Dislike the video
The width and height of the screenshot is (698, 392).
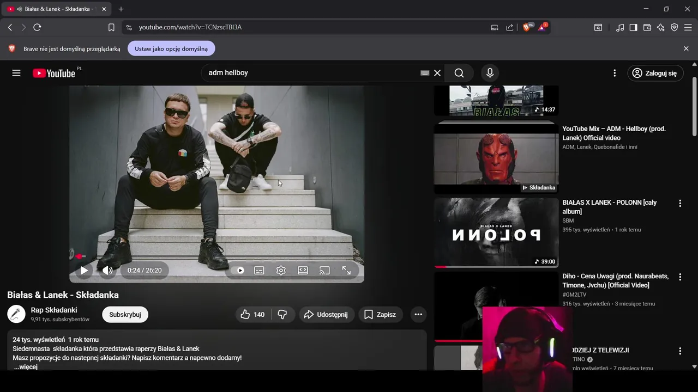click(x=282, y=314)
